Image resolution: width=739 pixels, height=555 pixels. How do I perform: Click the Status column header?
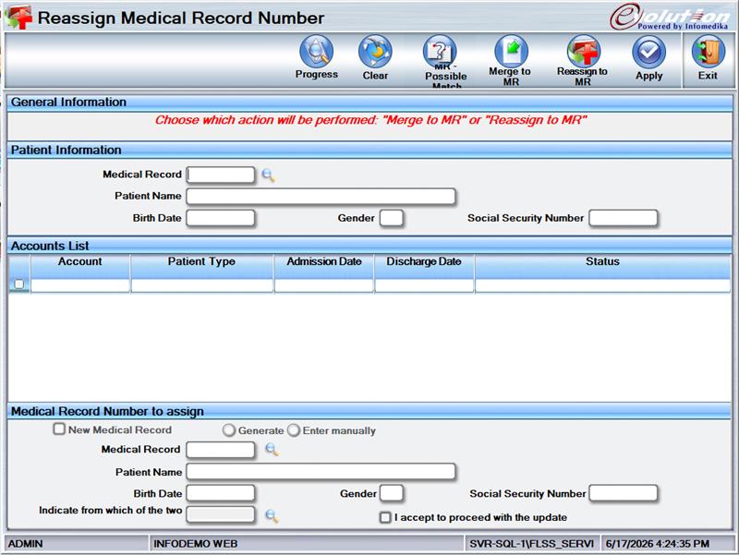click(x=603, y=267)
